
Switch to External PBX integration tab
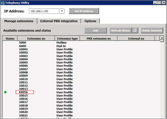59,21
